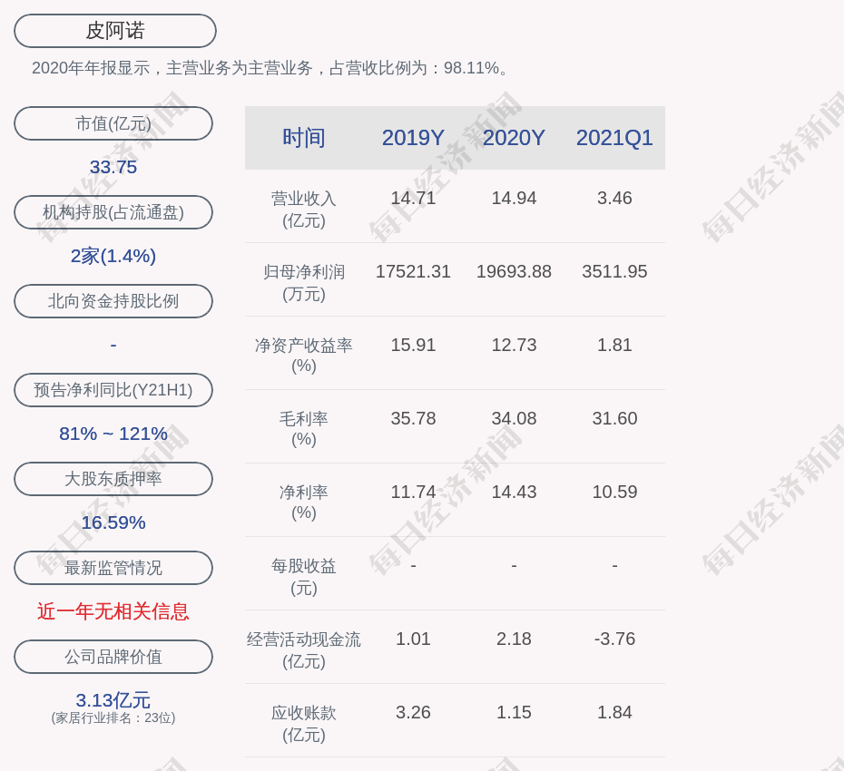The height and width of the screenshot is (771, 844).
Task: Click ROE value 1.81
Action: click(x=614, y=345)
